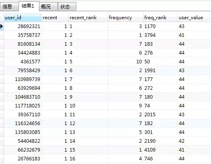The width and height of the screenshot is (211, 164).
Task: Select user_id cell 34424883
Action: pos(23,53)
